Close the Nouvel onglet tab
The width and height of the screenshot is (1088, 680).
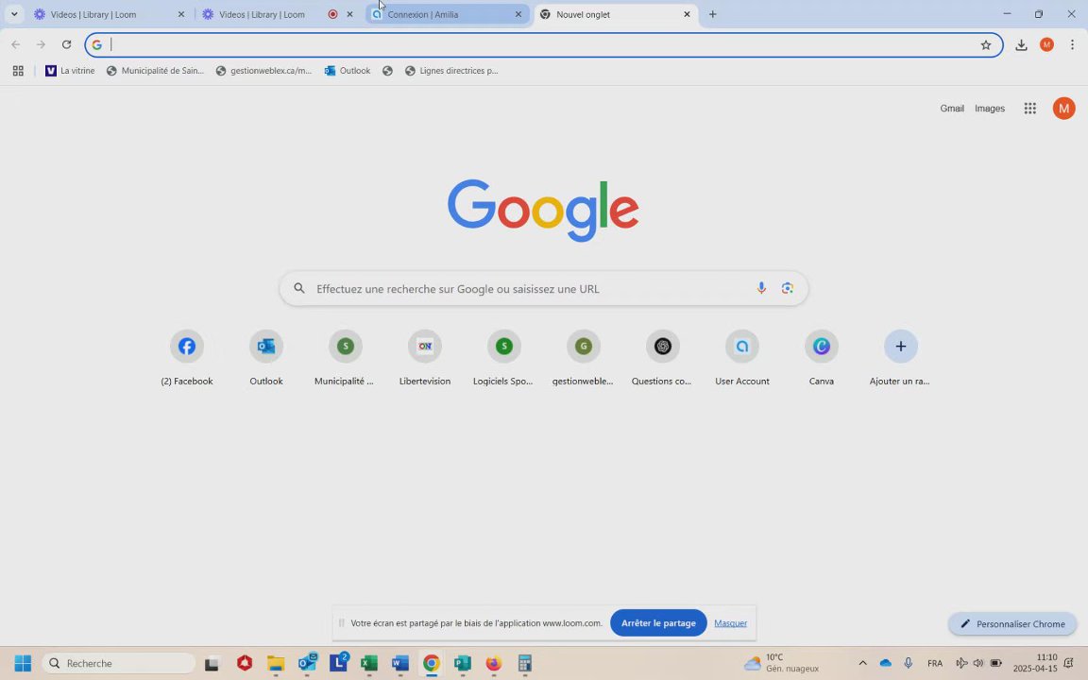pos(687,14)
